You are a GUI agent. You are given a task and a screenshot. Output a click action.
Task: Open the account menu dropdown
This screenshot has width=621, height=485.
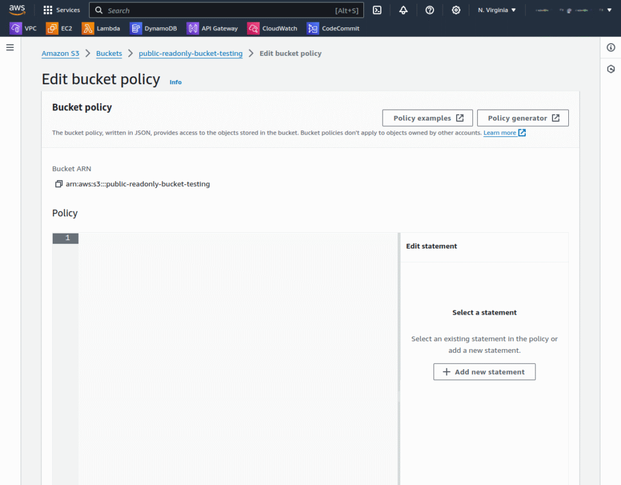(x=574, y=10)
